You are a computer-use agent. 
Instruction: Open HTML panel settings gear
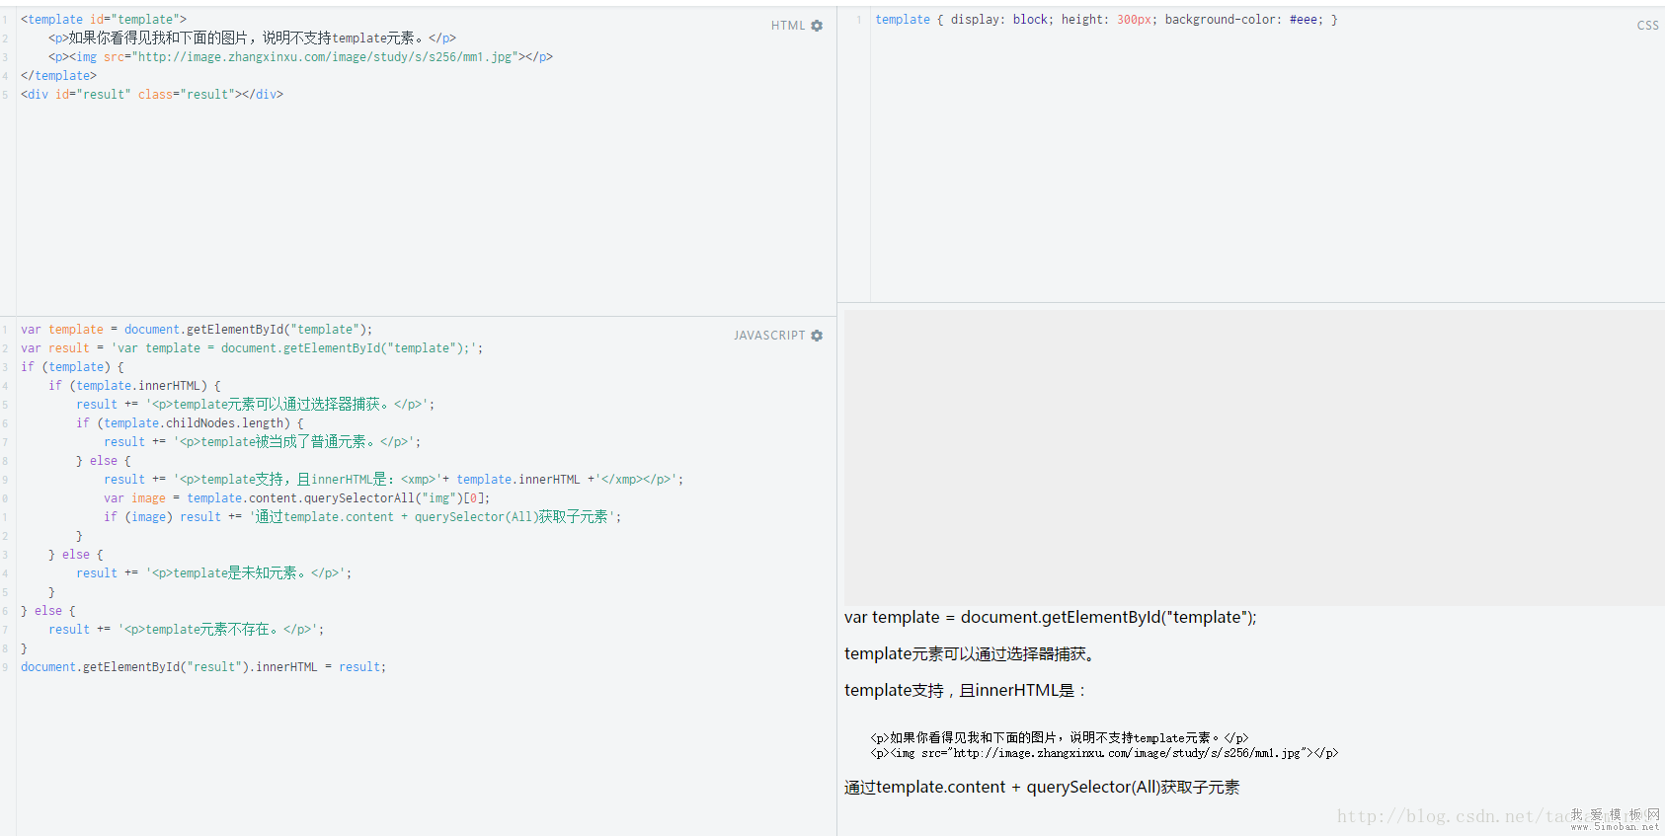(817, 26)
